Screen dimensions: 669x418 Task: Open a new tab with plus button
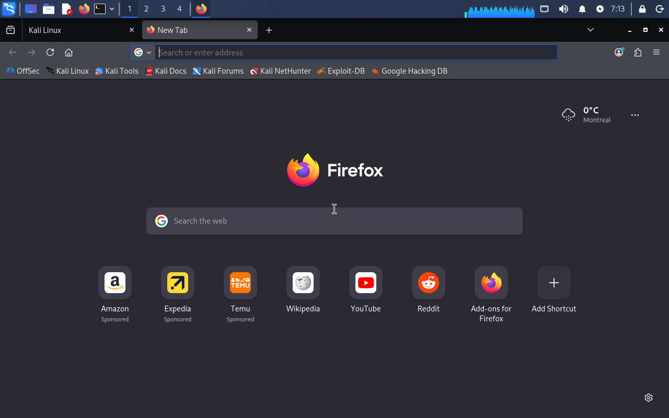(x=269, y=30)
